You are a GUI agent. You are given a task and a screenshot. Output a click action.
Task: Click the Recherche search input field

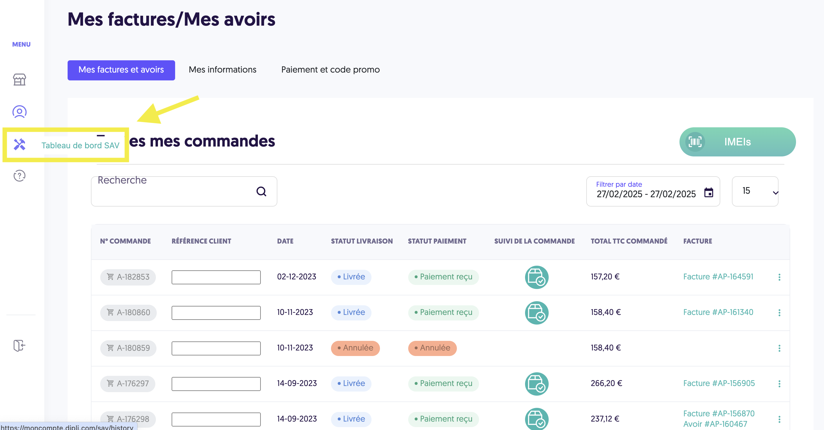pos(184,191)
